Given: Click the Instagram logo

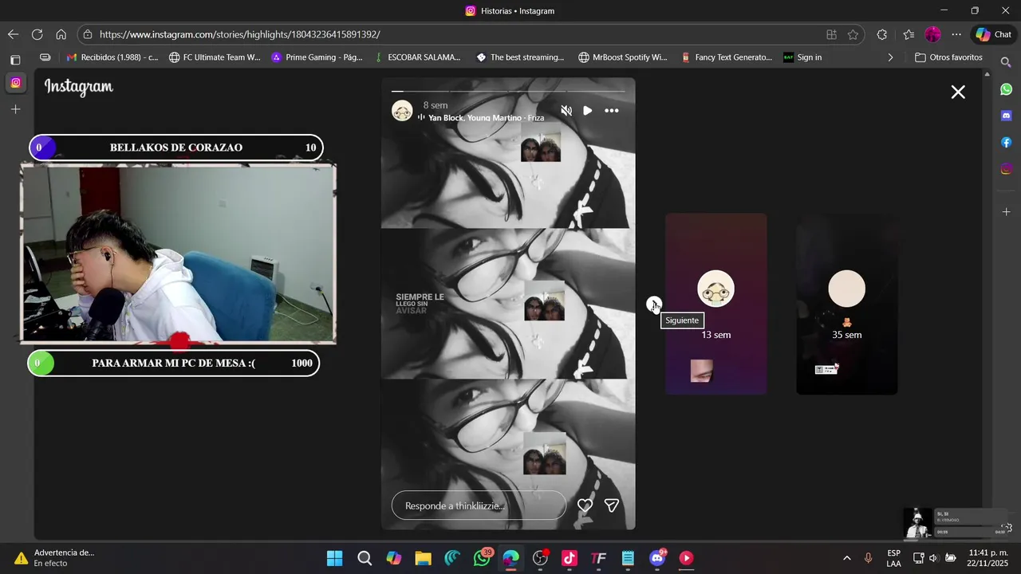Looking at the screenshot, I should click(x=79, y=87).
